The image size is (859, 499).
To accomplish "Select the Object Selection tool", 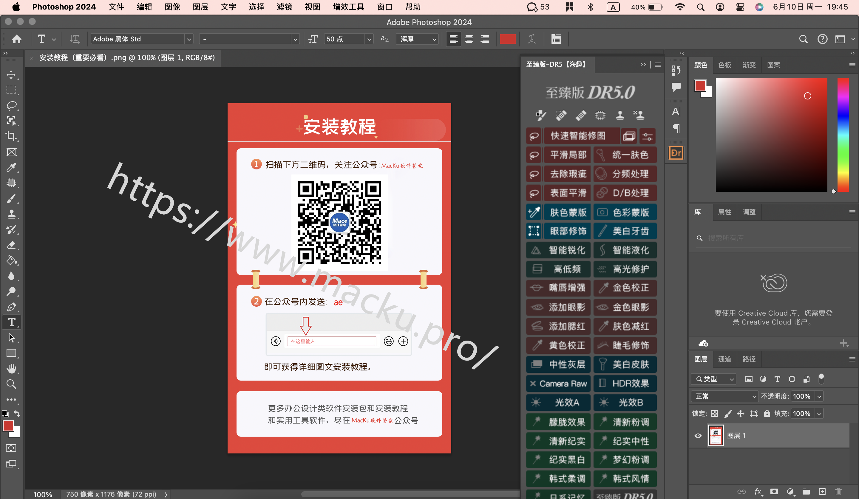I will (12, 121).
